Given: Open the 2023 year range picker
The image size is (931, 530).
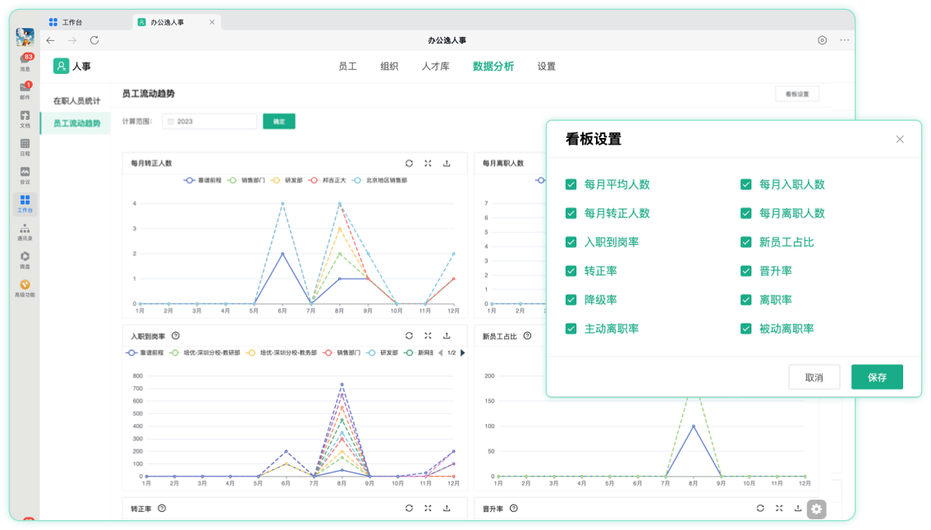Looking at the screenshot, I should 209,122.
